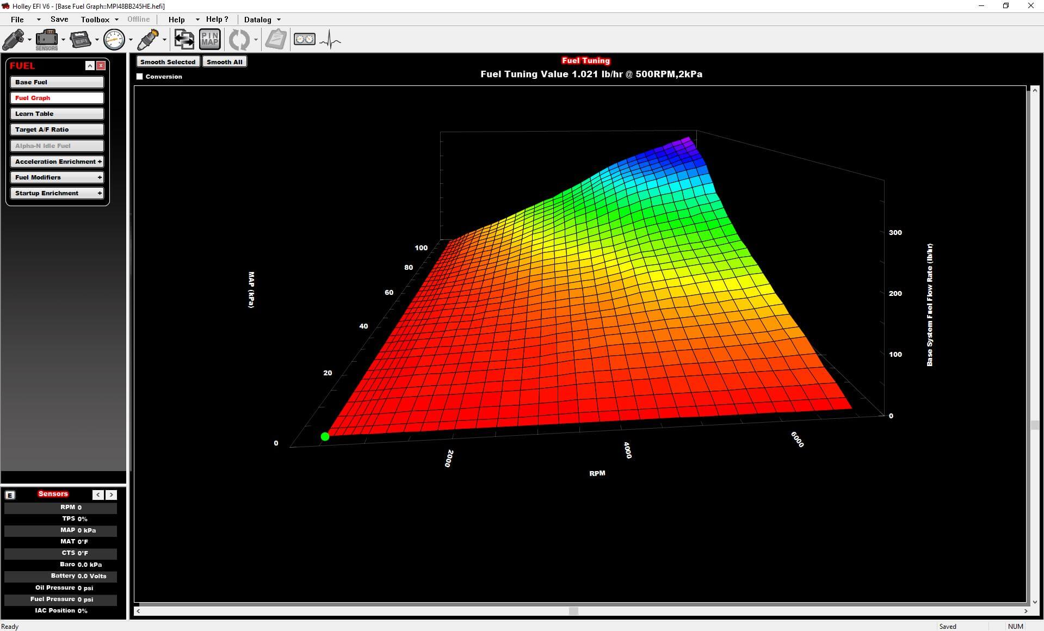Viewport: 1044px width, 631px height.
Task: Collapse the FUEL panel with the arrow toggle
Action: coord(89,65)
